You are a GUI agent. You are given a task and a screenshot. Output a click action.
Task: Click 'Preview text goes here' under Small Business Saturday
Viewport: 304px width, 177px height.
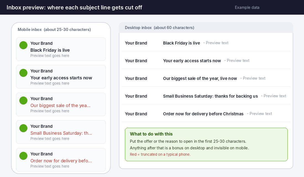[x=50, y=139]
